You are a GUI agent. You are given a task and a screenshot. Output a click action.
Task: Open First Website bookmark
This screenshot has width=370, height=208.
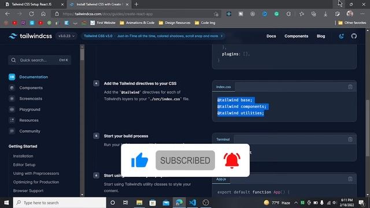103,23
